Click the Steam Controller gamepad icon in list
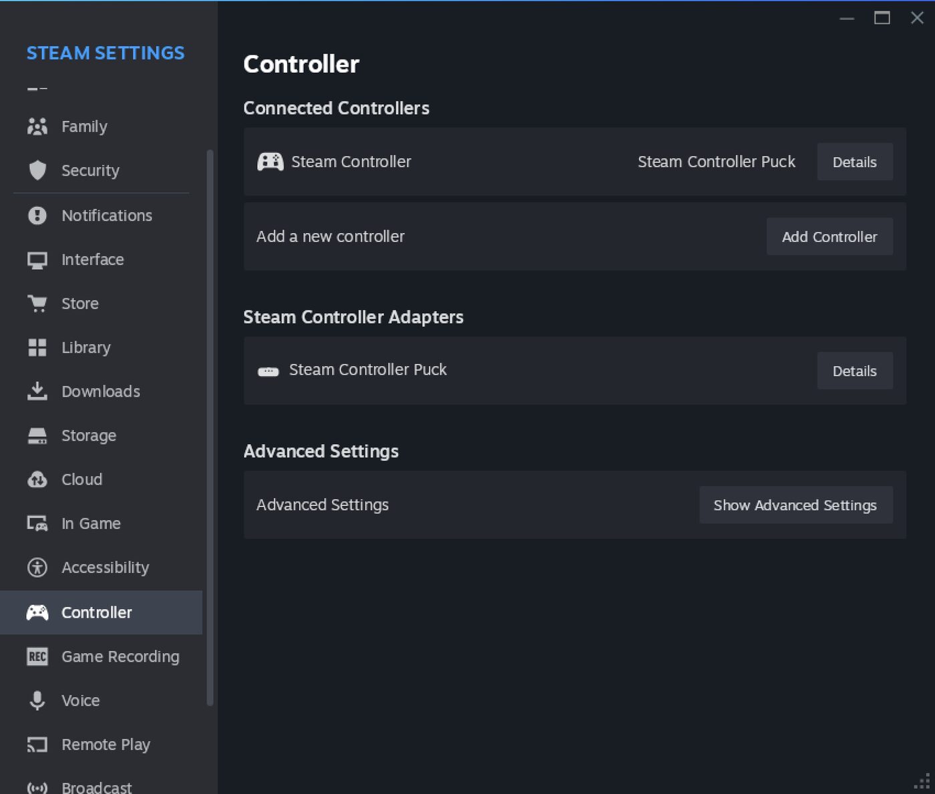Screen dimensions: 935x794 click(x=270, y=162)
